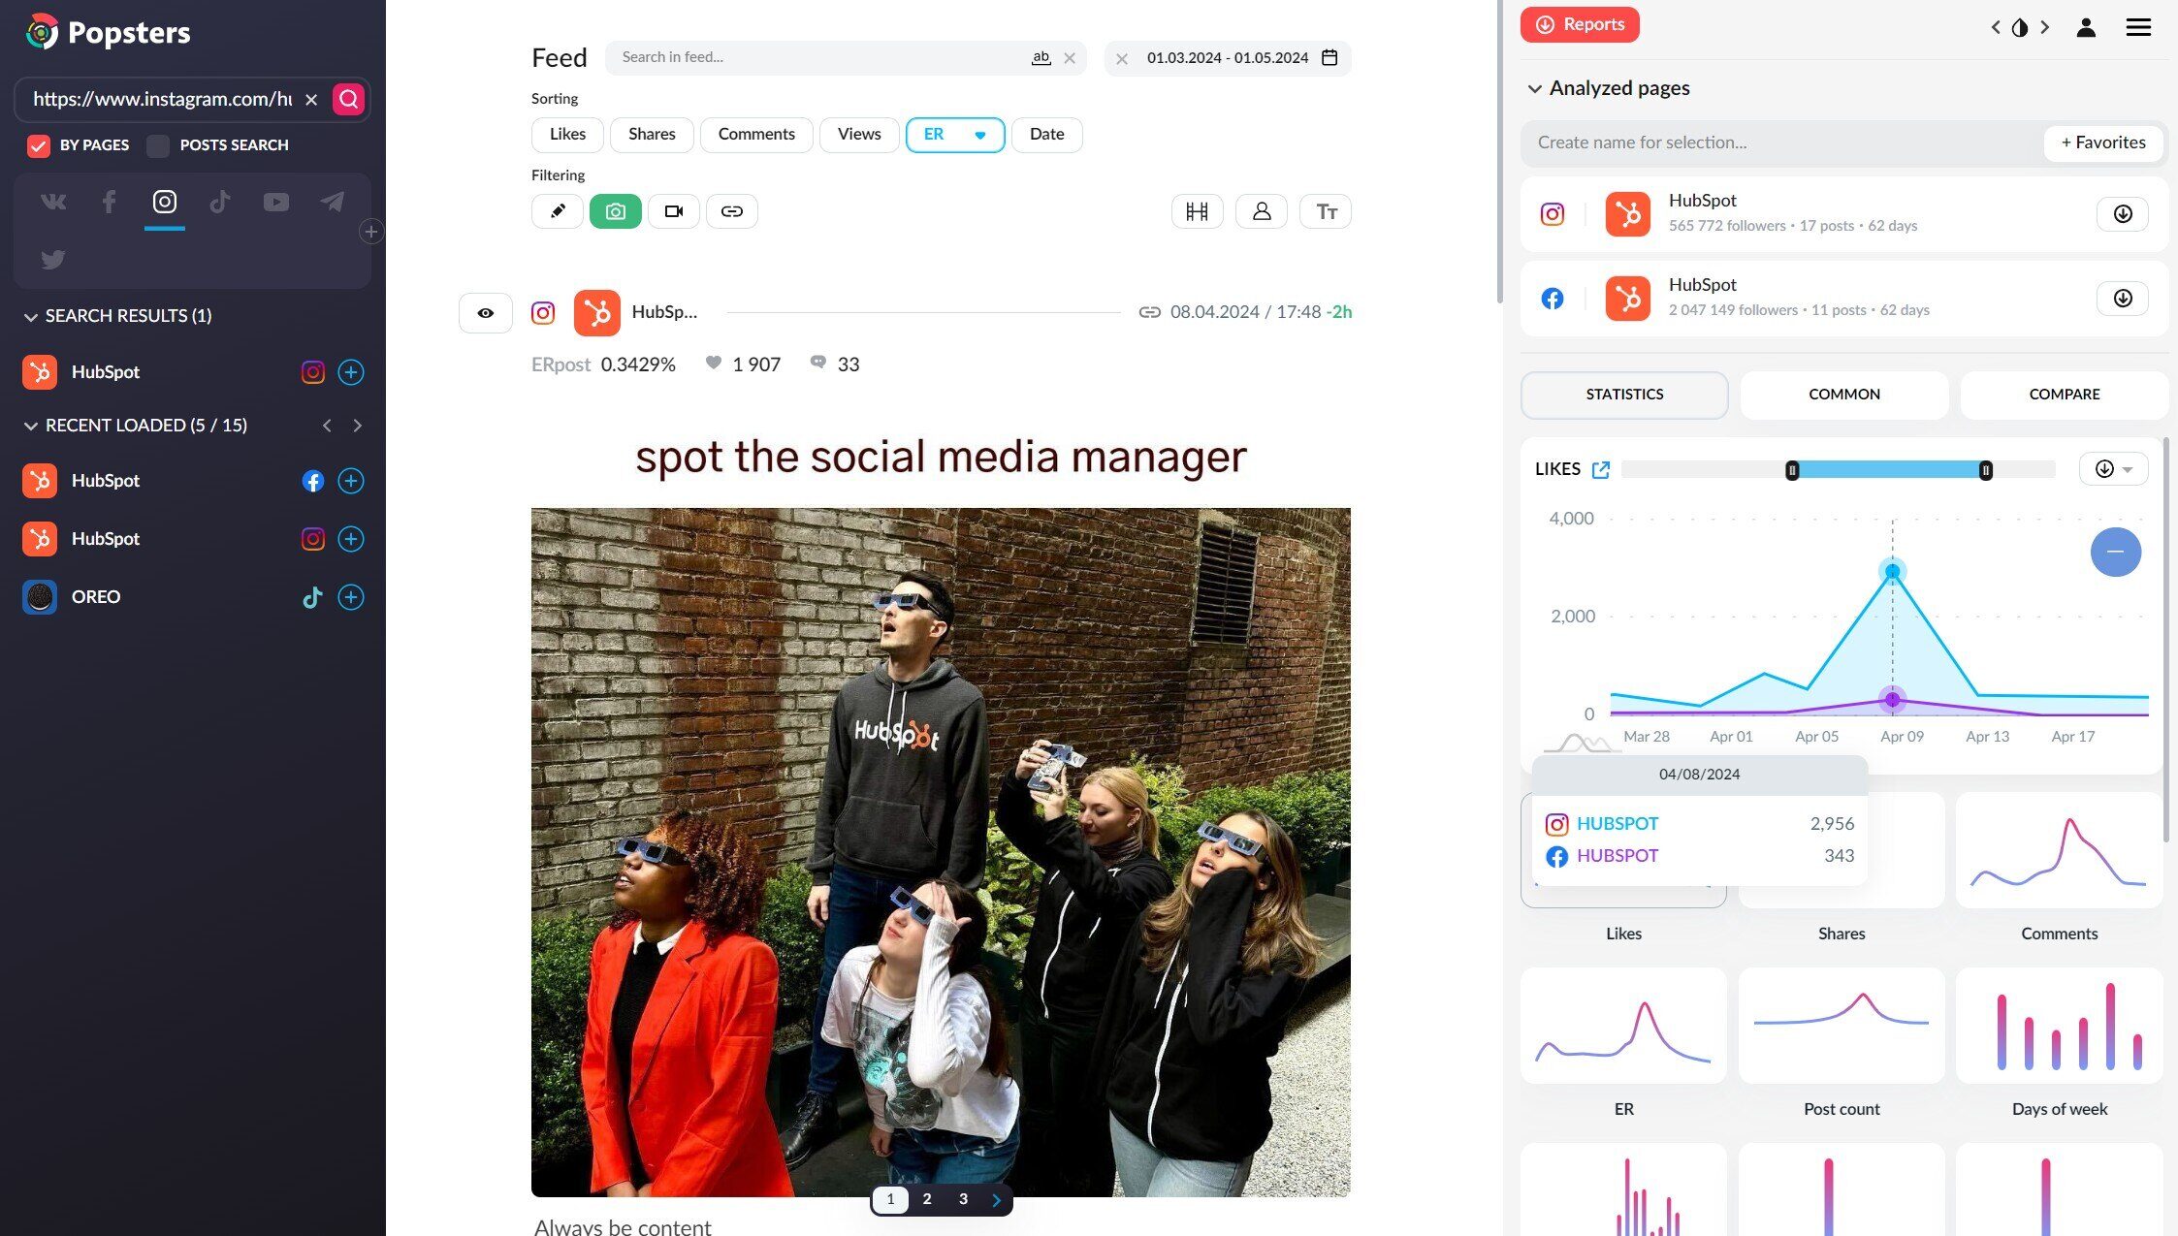Image resolution: width=2178 pixels, height=1236 pixels.
Task: Select the TikTok platform icon in the sidebar
Action: [220, 202]
